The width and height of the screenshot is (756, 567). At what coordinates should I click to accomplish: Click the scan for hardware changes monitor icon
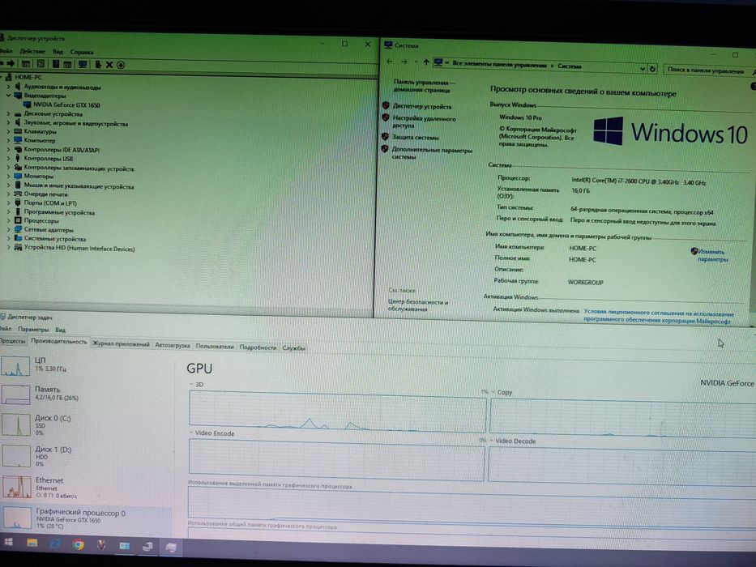pos(83,64)
